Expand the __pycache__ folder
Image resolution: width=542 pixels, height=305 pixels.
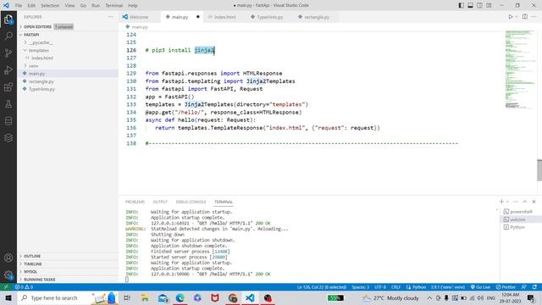41,42
